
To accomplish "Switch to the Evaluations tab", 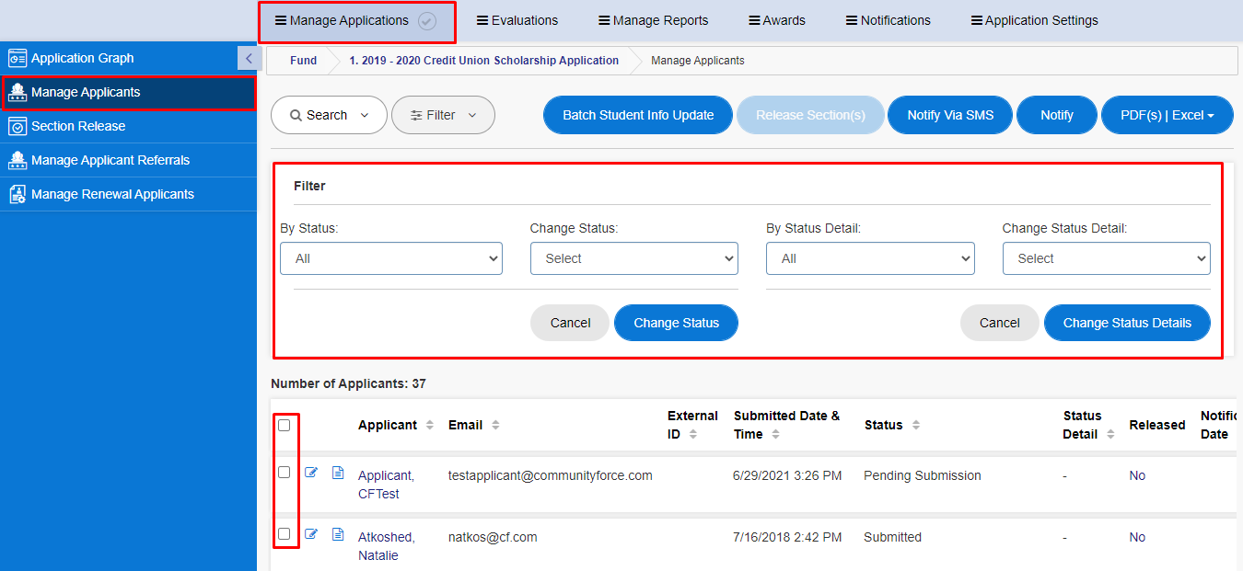I will [x=517, y=19].
